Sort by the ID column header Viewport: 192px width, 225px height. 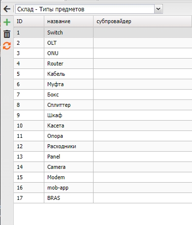29,21
